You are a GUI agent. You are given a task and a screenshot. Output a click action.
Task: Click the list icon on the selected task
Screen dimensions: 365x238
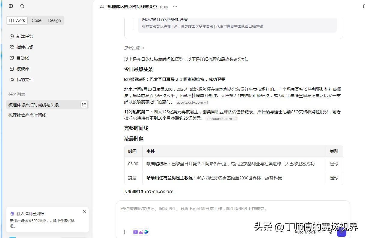pos(84,105)
